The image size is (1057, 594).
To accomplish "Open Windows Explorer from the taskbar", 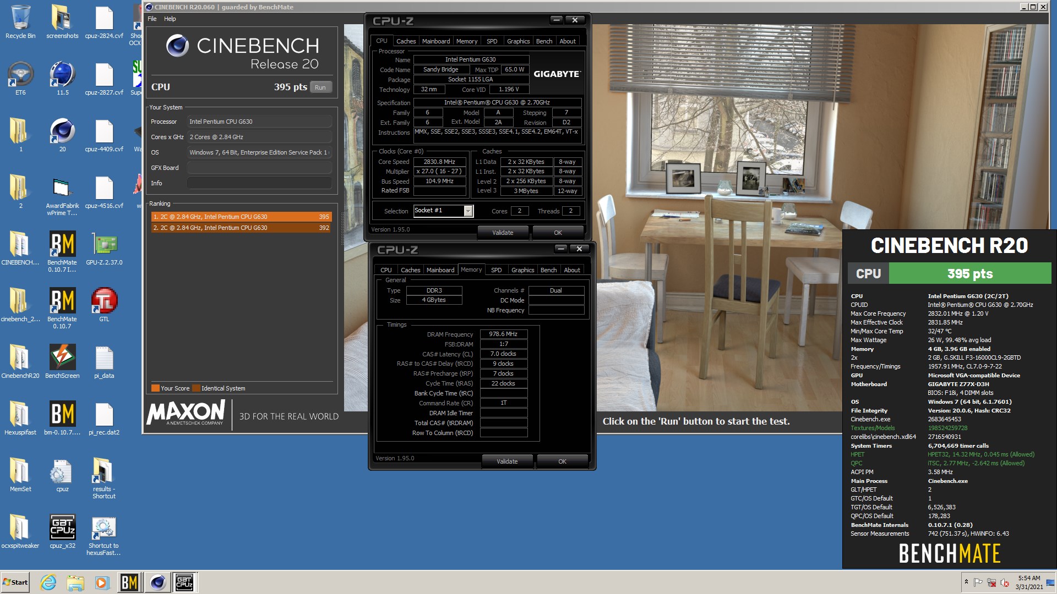I will (x=75, y=582).
